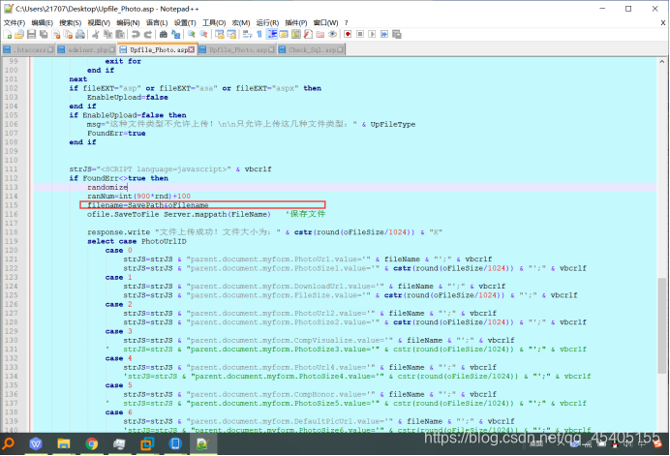
Task: Switch to the .htaccess tab
Action: click(x=28, y=49)
